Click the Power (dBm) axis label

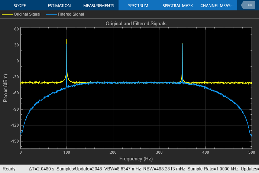pyautogui.click(x=6, y=88)
